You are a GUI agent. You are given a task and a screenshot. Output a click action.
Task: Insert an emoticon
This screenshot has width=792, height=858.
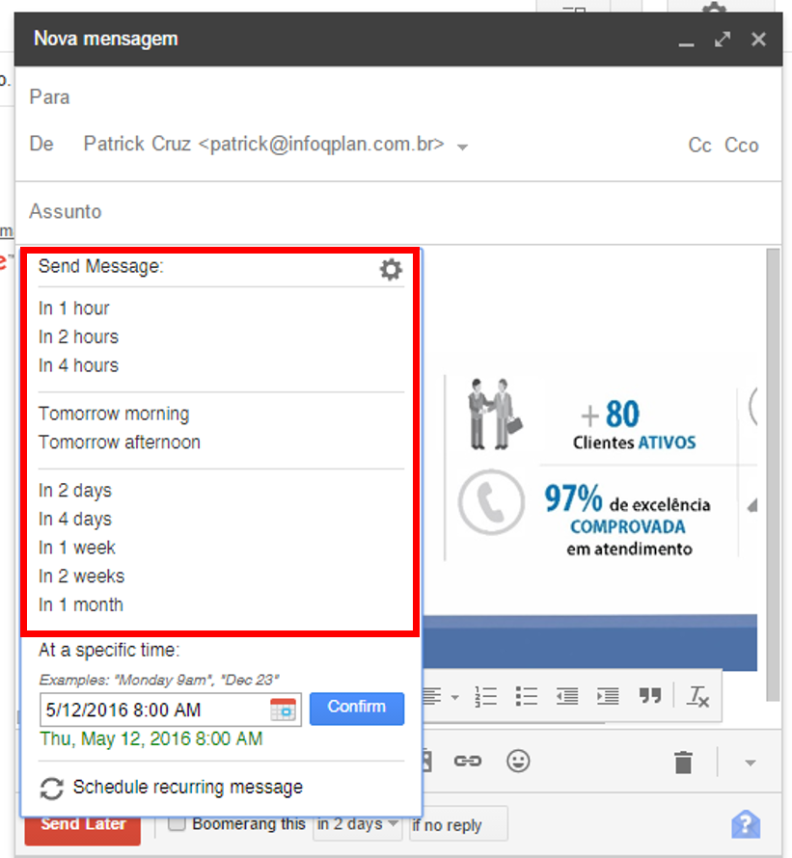click(x=518, y=761)
